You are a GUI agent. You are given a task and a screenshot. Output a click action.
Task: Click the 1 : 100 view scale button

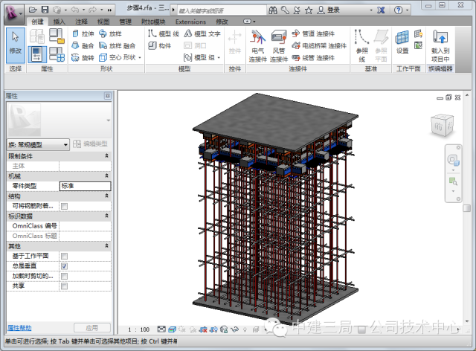tap(139, 329)
